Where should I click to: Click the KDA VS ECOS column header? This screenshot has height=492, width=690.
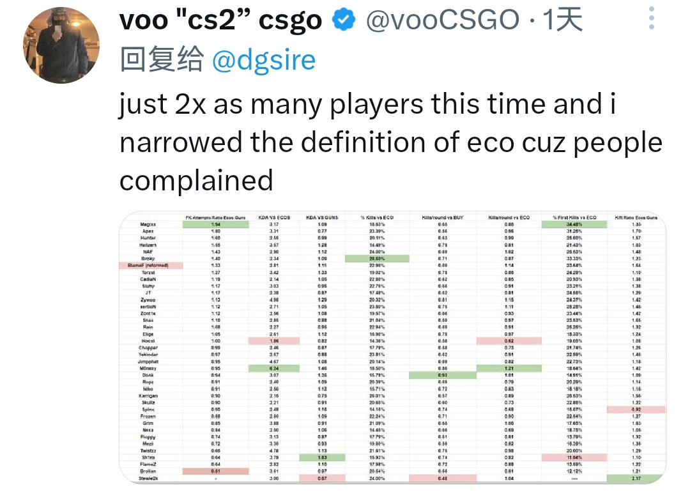(274, 217)
